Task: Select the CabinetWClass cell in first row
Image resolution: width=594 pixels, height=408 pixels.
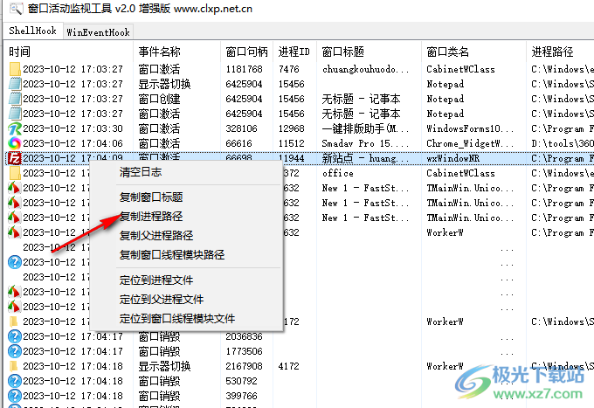Action: 460,69
